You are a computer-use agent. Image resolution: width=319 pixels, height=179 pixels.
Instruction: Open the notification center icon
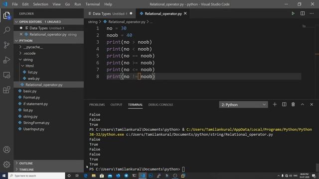click(x=314, y=176)
